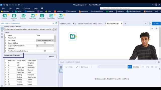Screen dimensions: 161x90
Task: Open the Parse tool category
Action: (x=48, y=11)
